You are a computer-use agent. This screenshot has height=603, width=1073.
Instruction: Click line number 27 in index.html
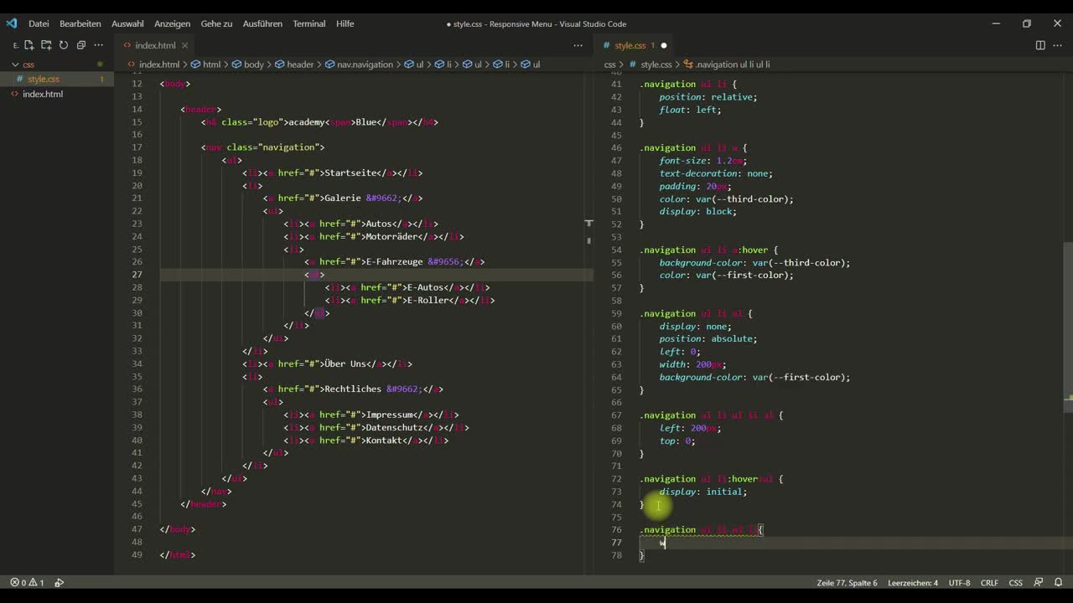[137, 275]
